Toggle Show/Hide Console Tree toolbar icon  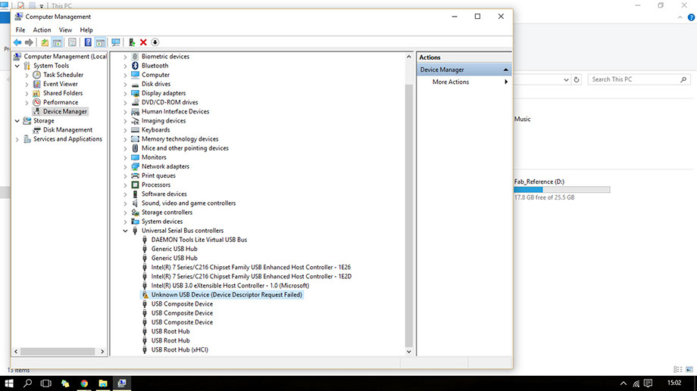tap(58, 42)
